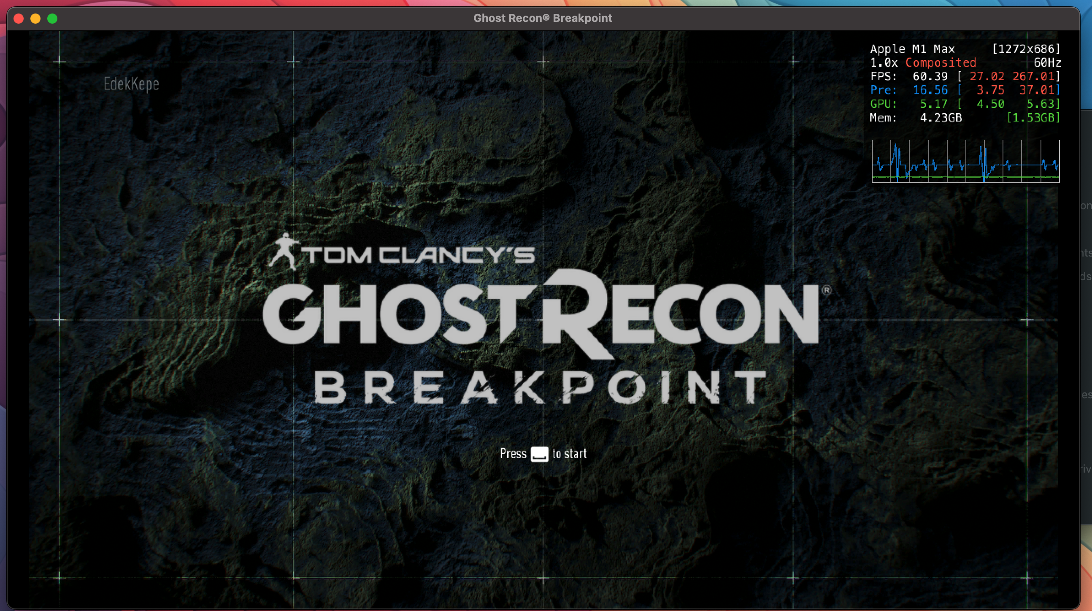Click the frame time graph in HUD
Image resolution: width=1092 pixels, height=611 pixels.
(x=965, y=162)
